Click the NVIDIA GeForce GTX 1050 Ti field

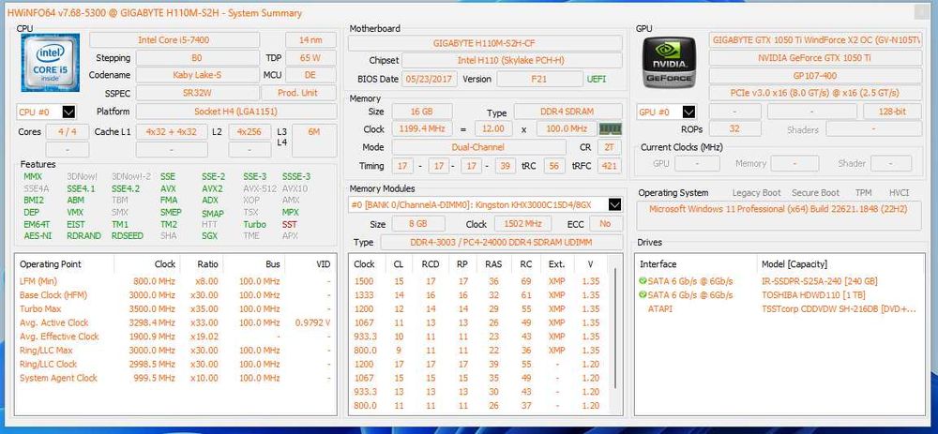[815, 58]
